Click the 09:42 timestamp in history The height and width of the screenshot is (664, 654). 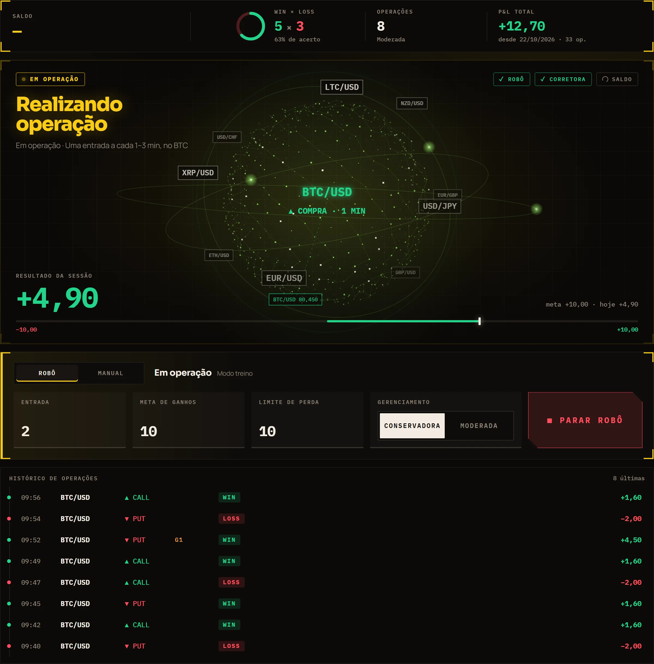[31, 625]
